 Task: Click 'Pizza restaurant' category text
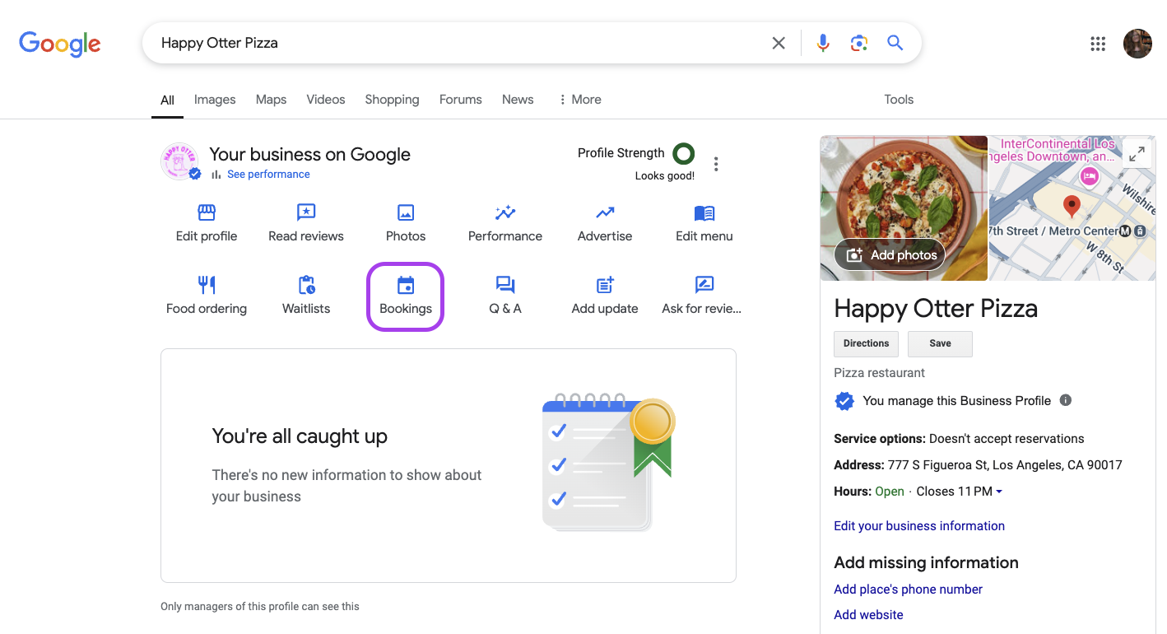pyautogui.click(x=879, y=373)
